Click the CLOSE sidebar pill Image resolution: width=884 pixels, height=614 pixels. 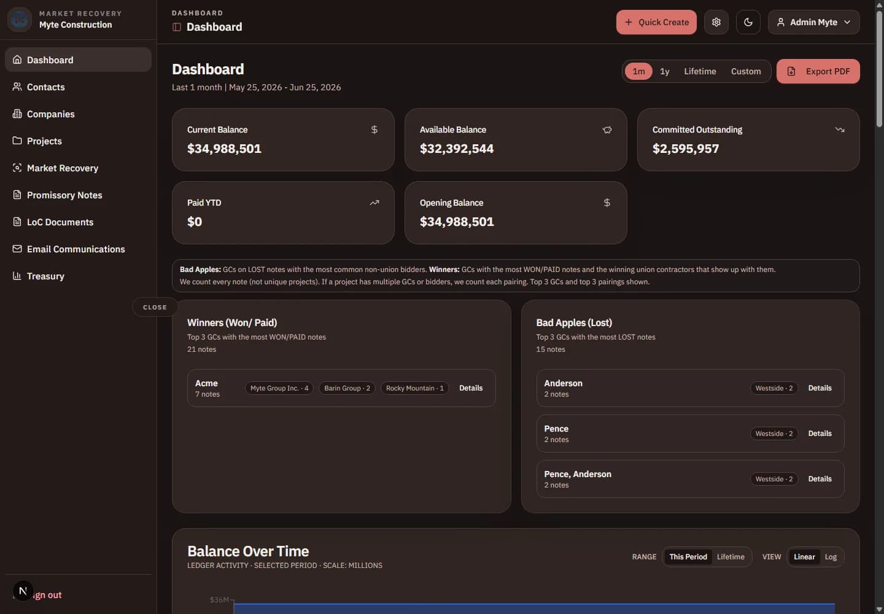pos(155,307)
